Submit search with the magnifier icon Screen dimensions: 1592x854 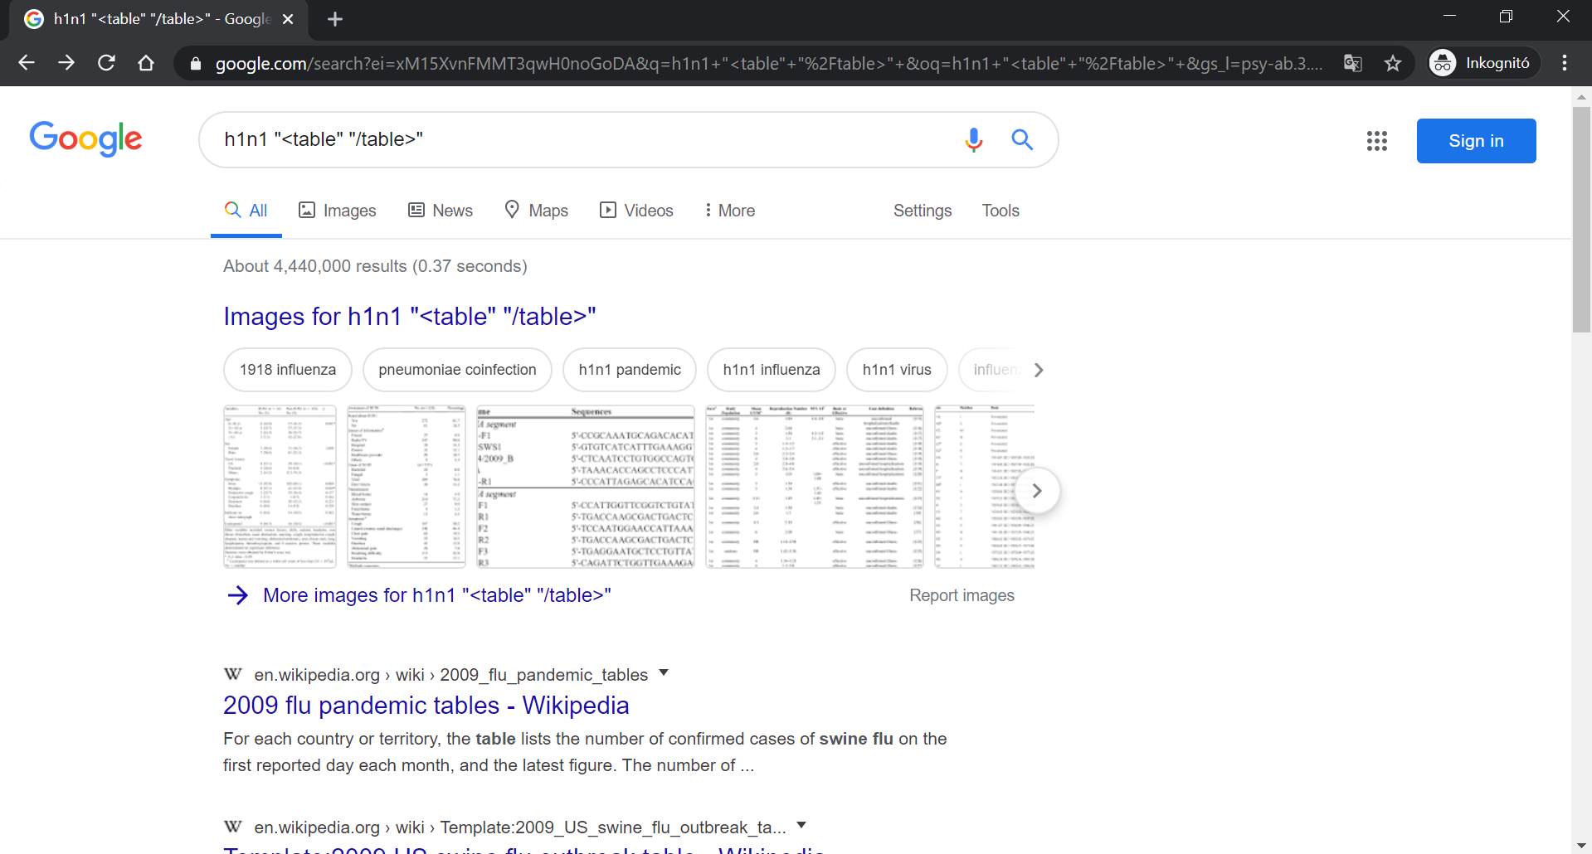pyautogui.click(x=1022, y=139)
